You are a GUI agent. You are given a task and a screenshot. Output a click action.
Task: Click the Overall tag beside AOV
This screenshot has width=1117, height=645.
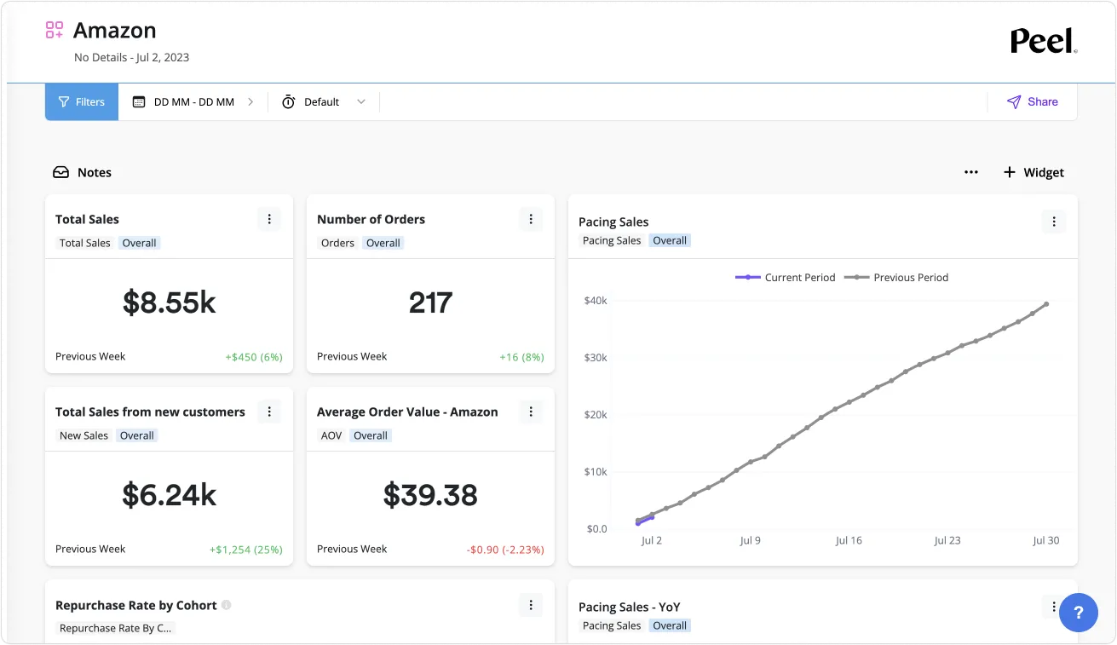tap(371, 435)
